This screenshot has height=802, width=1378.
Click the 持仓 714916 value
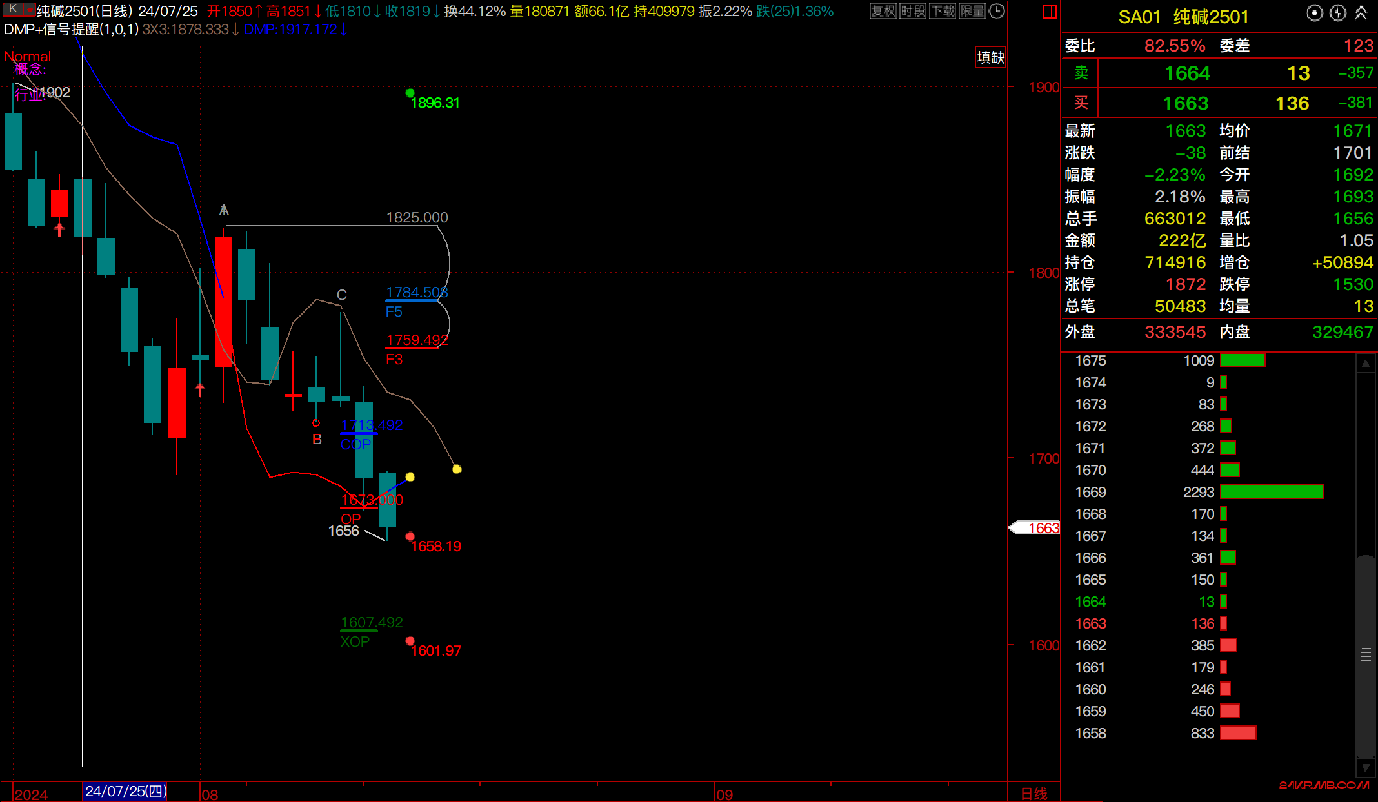[x=1175, y=262]
